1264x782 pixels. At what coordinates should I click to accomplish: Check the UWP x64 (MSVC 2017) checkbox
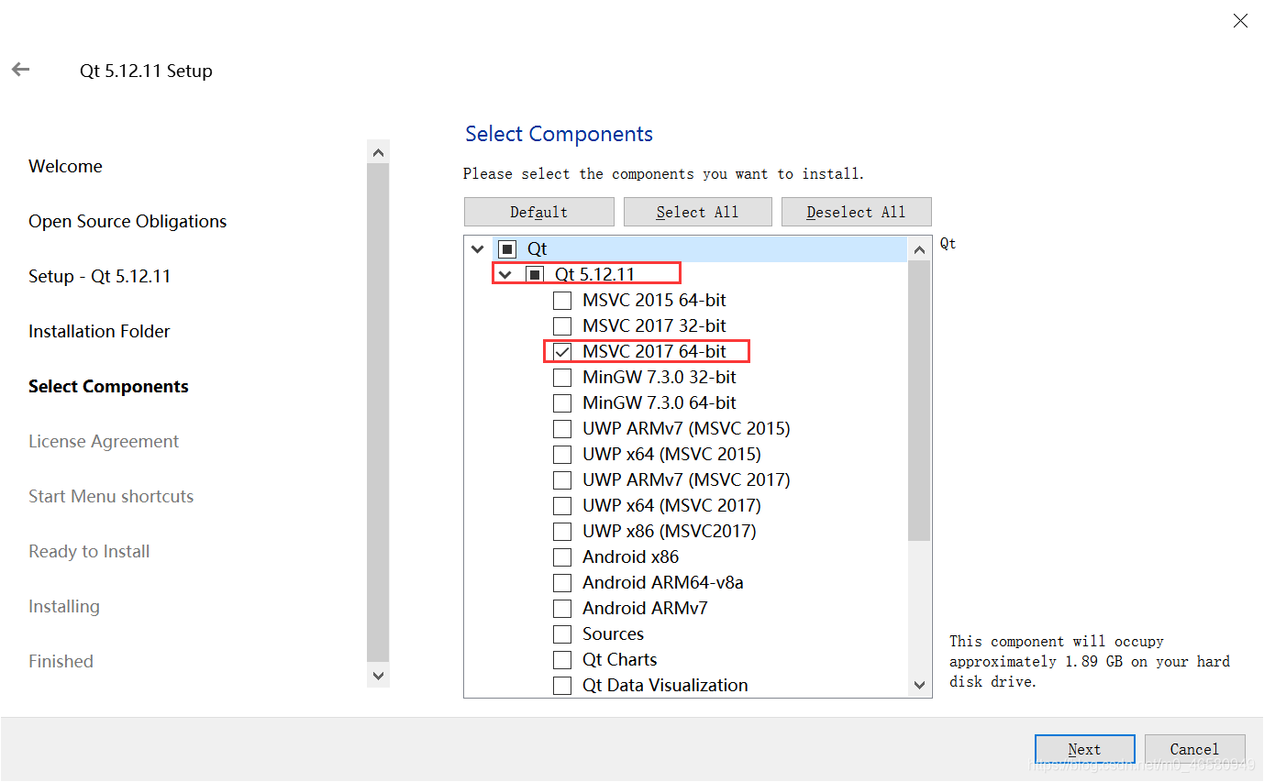click(562, 505)
